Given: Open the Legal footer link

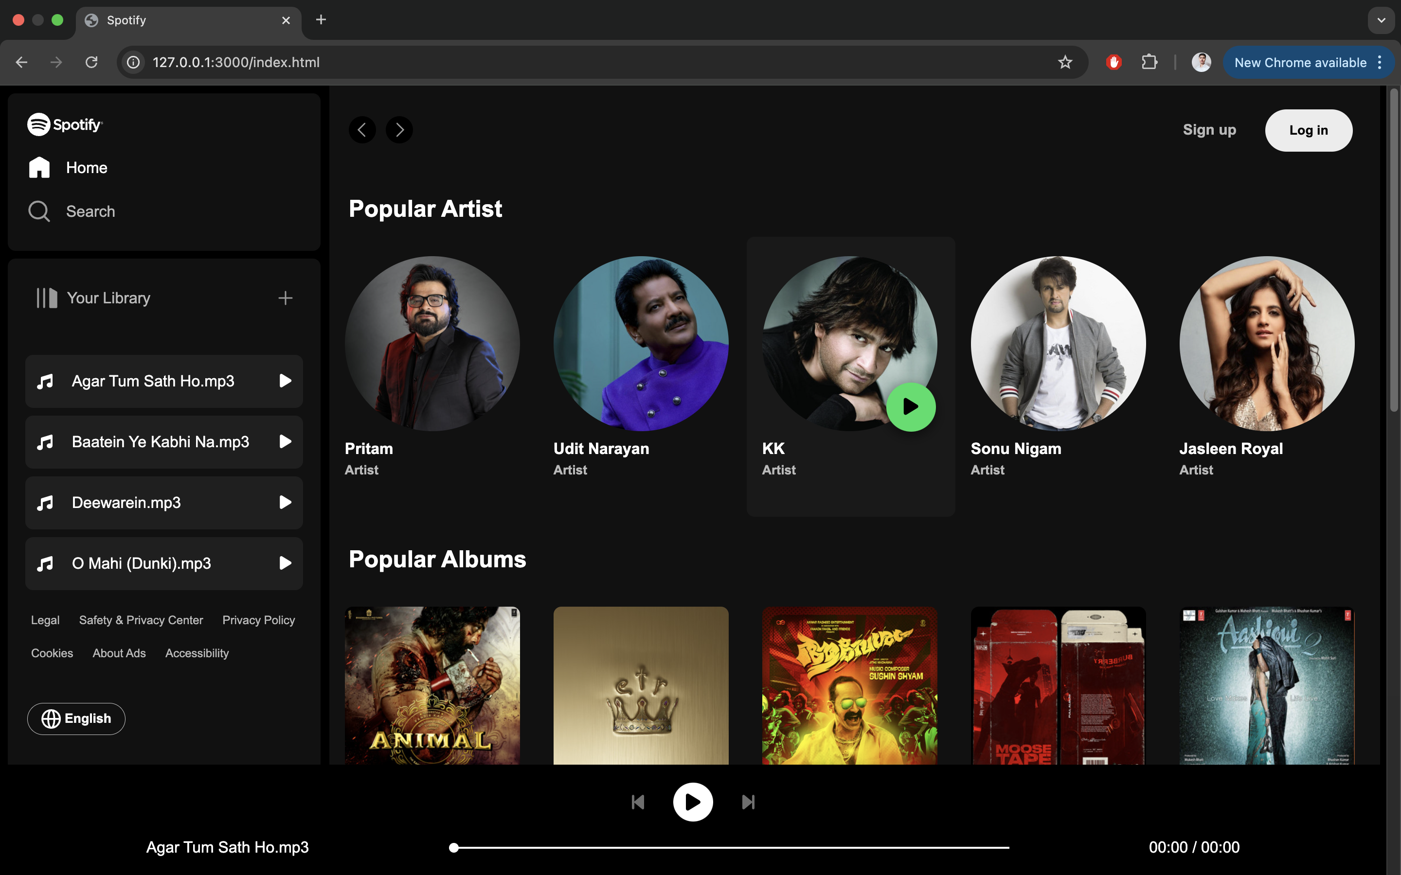Looking at the screenshot, I should 45,620.
